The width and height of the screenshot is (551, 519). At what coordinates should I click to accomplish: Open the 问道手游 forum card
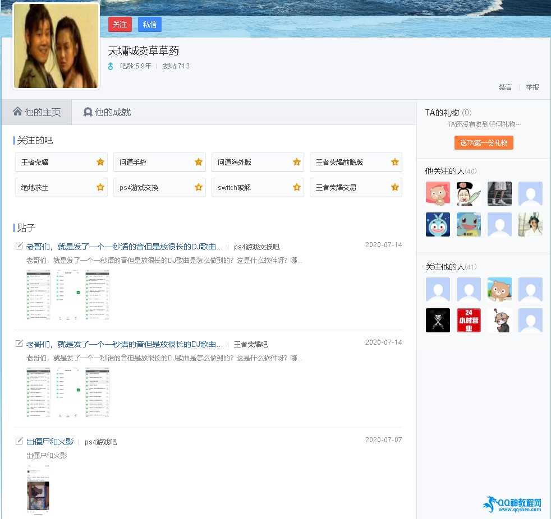coord(159,162)
